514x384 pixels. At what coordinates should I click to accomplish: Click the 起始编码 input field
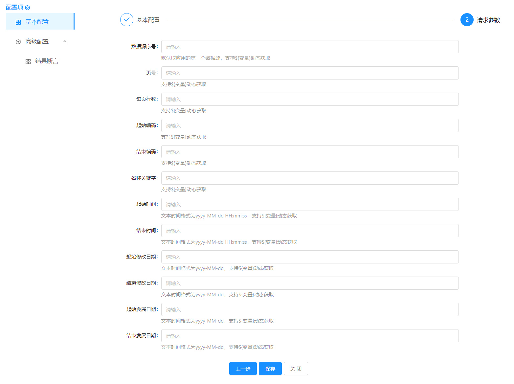click(310, 125)
